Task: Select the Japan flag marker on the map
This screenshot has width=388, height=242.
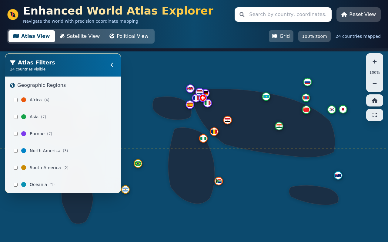Action: [343, 109]
